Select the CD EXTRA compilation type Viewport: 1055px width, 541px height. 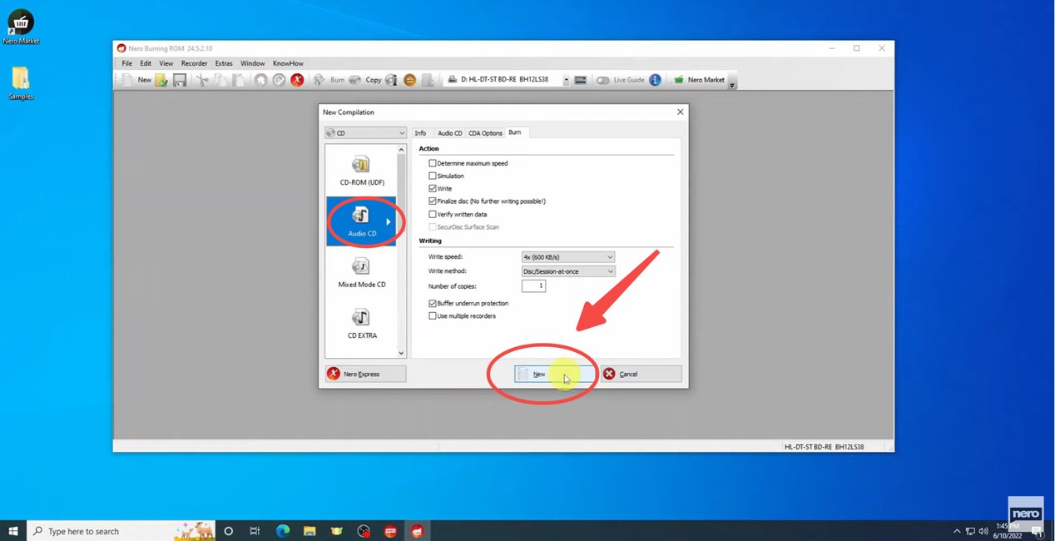[362, 324]
